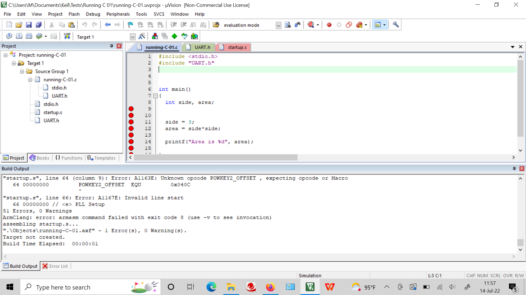Open the Project menu
This screenshot has height=295, width=526.
pyautogui.click(x=55, y=14)
